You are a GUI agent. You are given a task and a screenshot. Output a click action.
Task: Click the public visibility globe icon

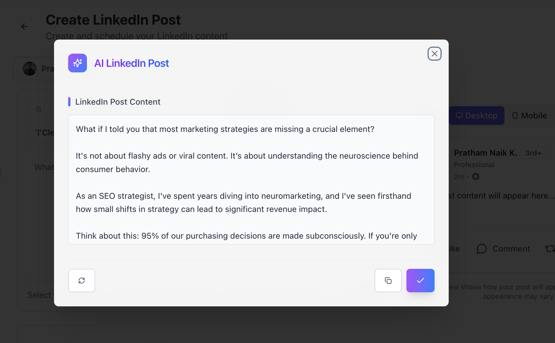476,176
